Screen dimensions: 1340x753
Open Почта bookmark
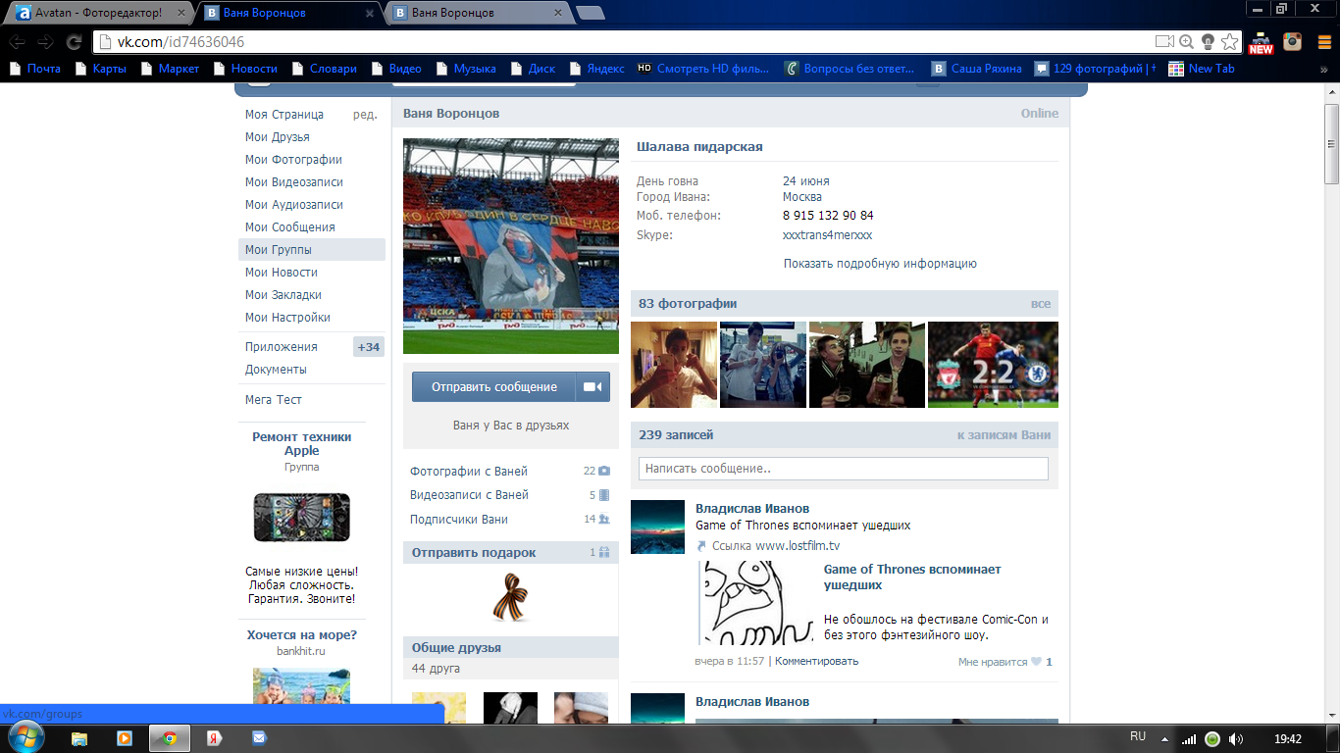click(x=34, y=69)
